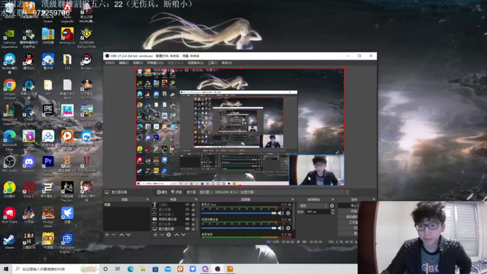Open the Discord desktop icon
This screenshot has width=487, height=274.
pyautogui.click(x=29, y=164)
